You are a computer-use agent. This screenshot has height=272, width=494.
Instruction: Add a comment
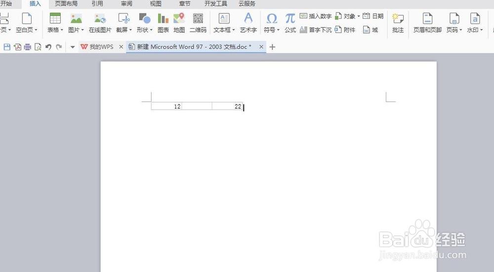(x=398, y=22)
